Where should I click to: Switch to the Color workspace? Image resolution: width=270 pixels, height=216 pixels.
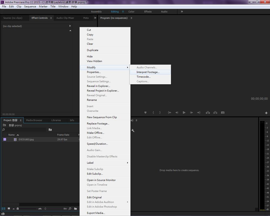(131, 12)
